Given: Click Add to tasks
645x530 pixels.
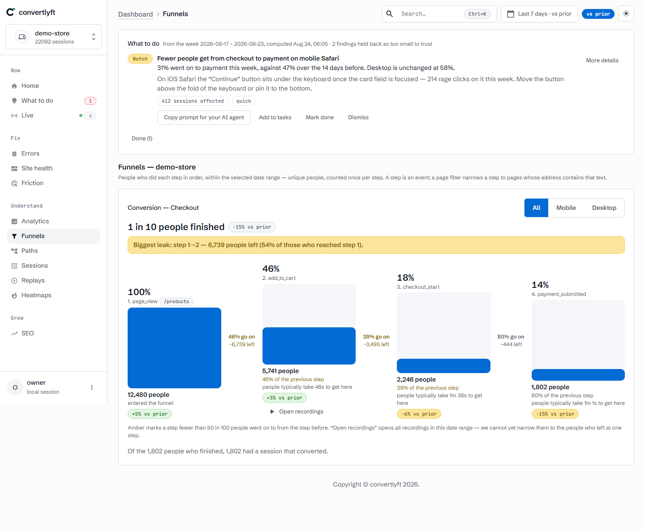Looking at the screenshot, I should click(275, 117).
